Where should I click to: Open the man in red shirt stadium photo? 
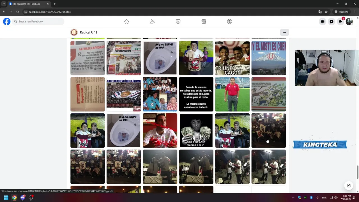click(232, 94)
